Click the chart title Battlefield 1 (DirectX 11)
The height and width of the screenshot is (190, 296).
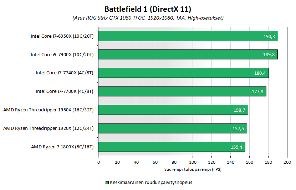pos(148,9)
